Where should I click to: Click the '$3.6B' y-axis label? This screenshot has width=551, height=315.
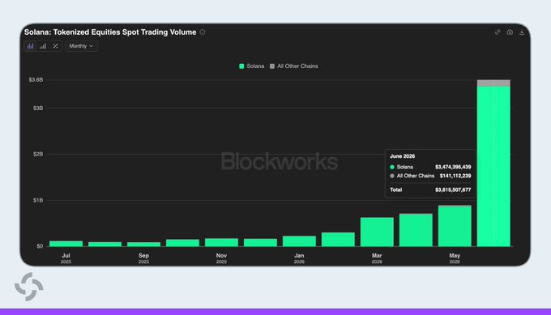click(x=36, y=79)
